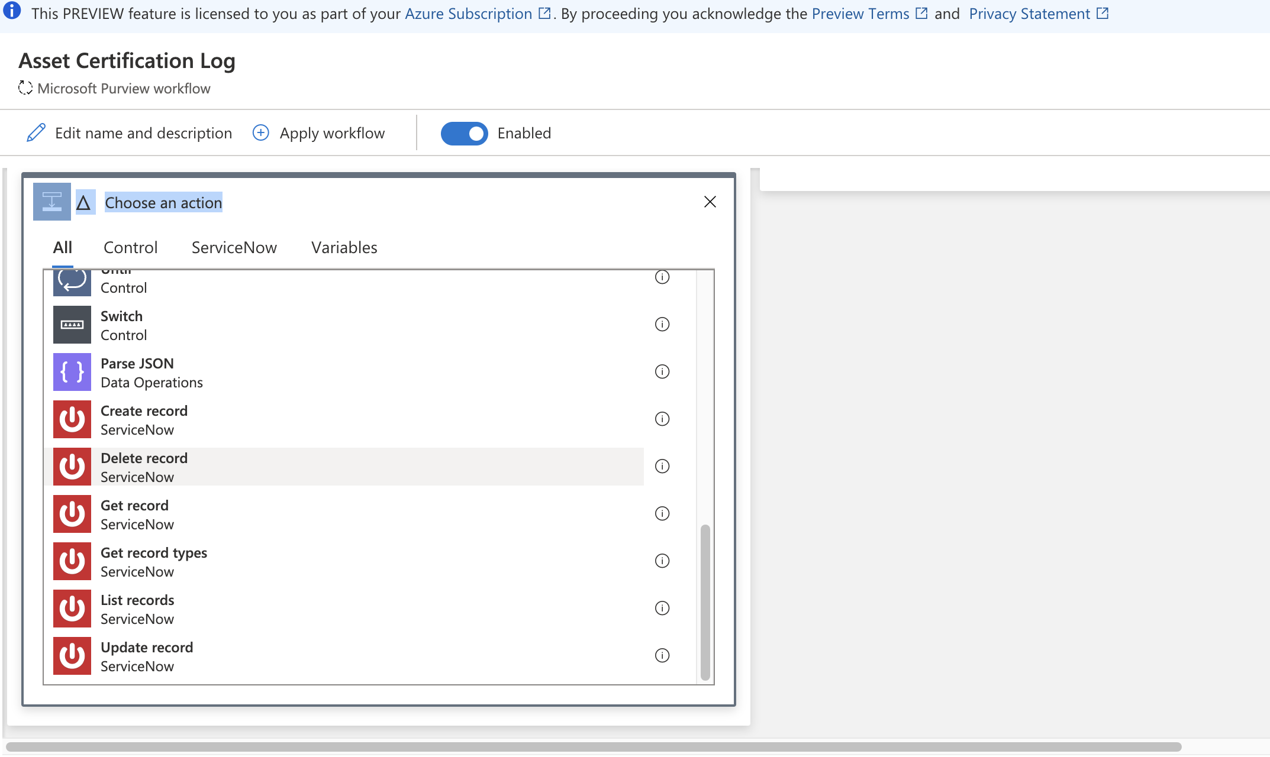This screenshot has width=1270, height=757.
Task: Click the workflow trigger icon beside the dialog title
Action: (51, 202)
